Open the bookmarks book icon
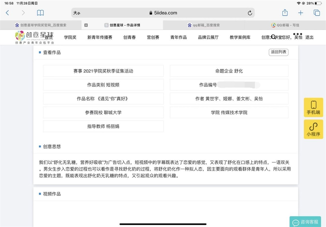326x227 pixels. (x=40, y=13)
